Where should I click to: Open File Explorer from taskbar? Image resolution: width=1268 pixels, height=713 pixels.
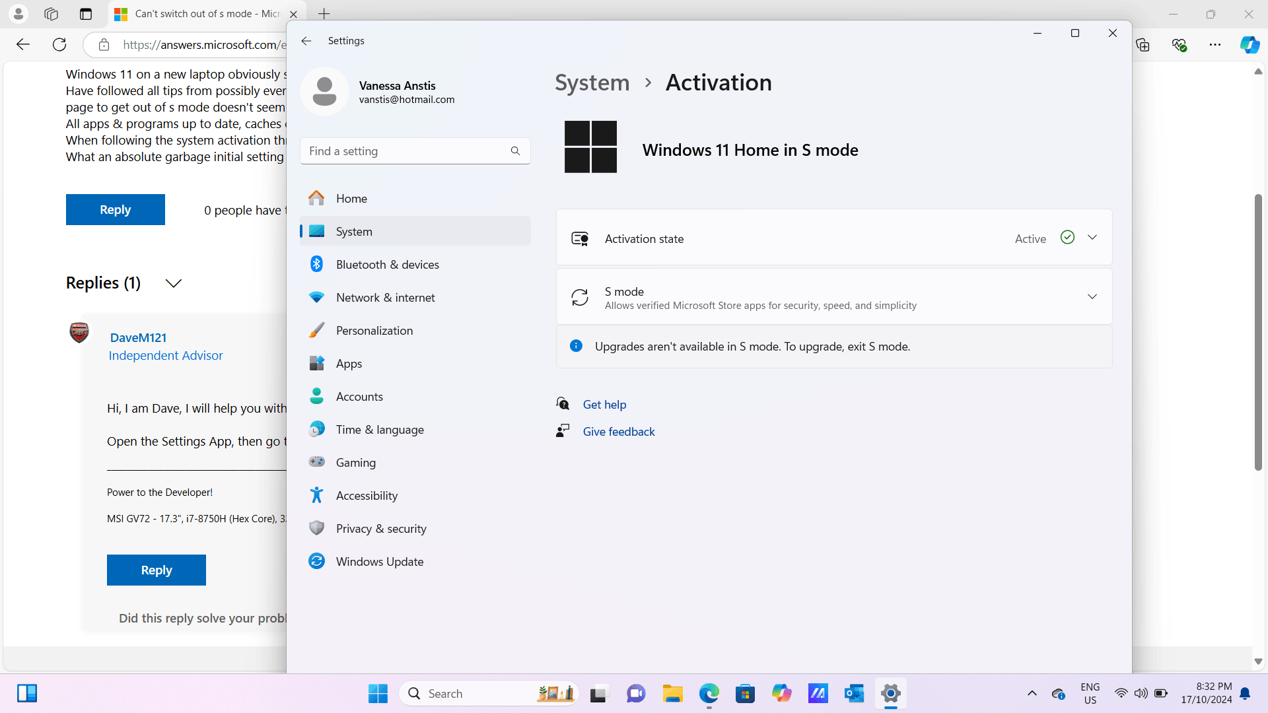672,693
